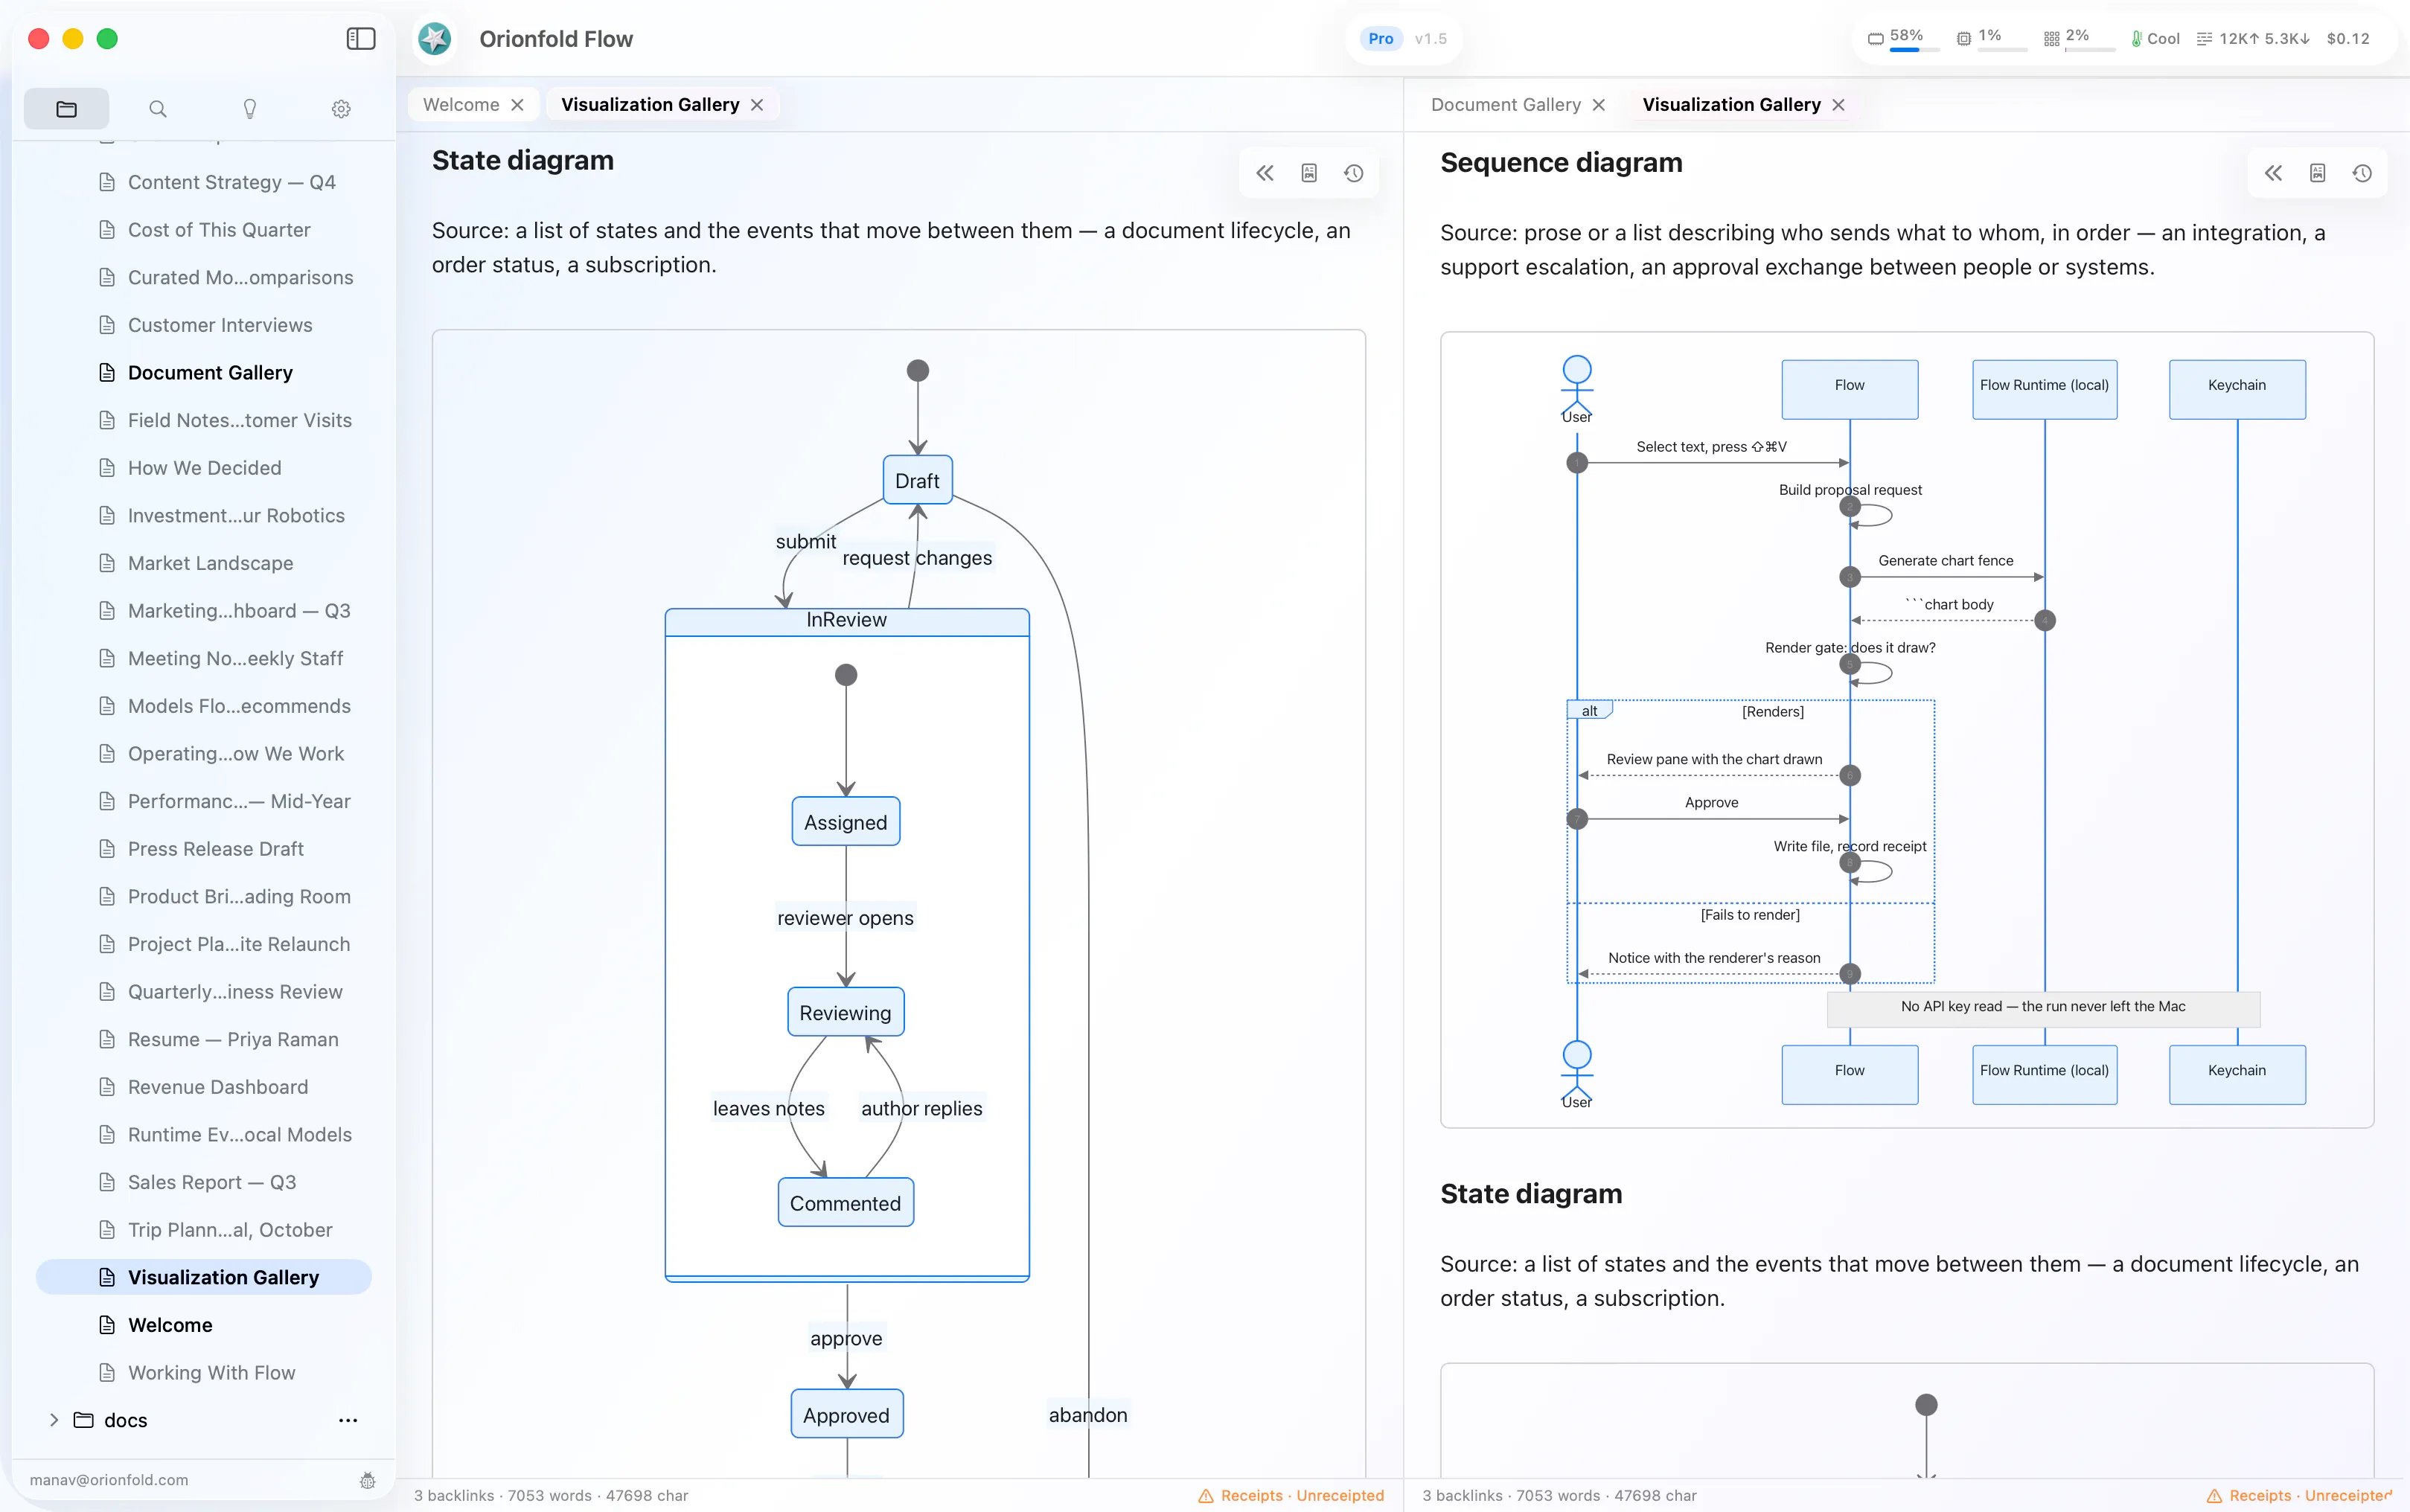Click the bug icon beside account email
This screenshot has height=1512, width=2410.
pos(367,1480)
